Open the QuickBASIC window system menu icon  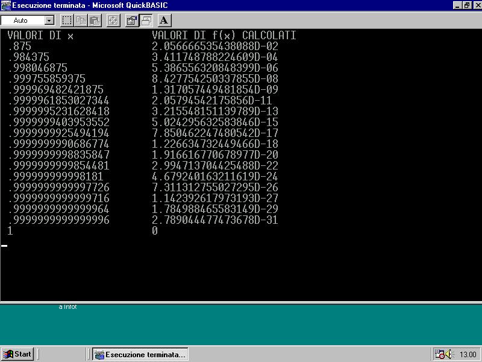click(x=6, y=5)
